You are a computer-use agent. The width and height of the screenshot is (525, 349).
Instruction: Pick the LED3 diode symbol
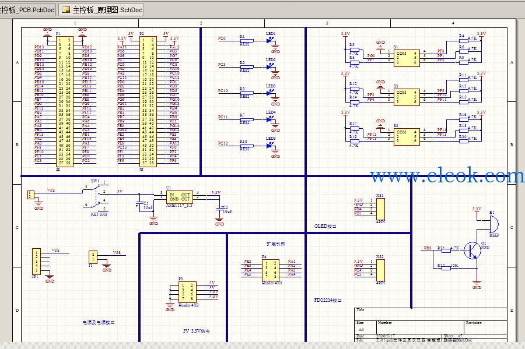pyautogui.click(x=270, y=93)
